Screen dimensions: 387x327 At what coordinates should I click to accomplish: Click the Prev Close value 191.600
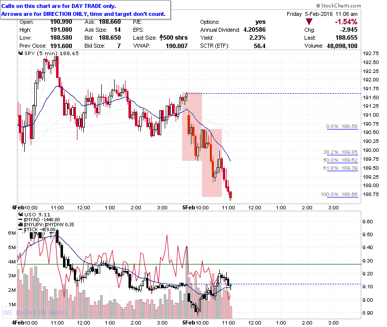(x=61, y=46)
